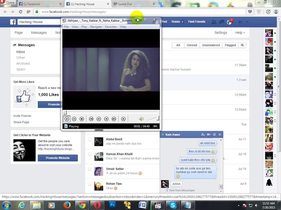281x210 pixels.
Task: Click the Promote likes button
Action: click(x=49, y=104)
